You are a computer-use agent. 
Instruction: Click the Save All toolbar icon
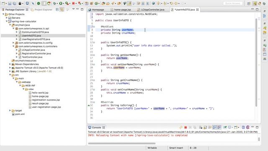coord(15,3)
